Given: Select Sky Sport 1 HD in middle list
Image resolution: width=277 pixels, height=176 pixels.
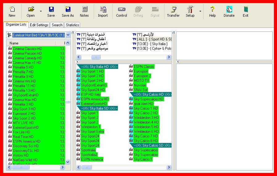Looking at the screenshot, I should 93,71.
